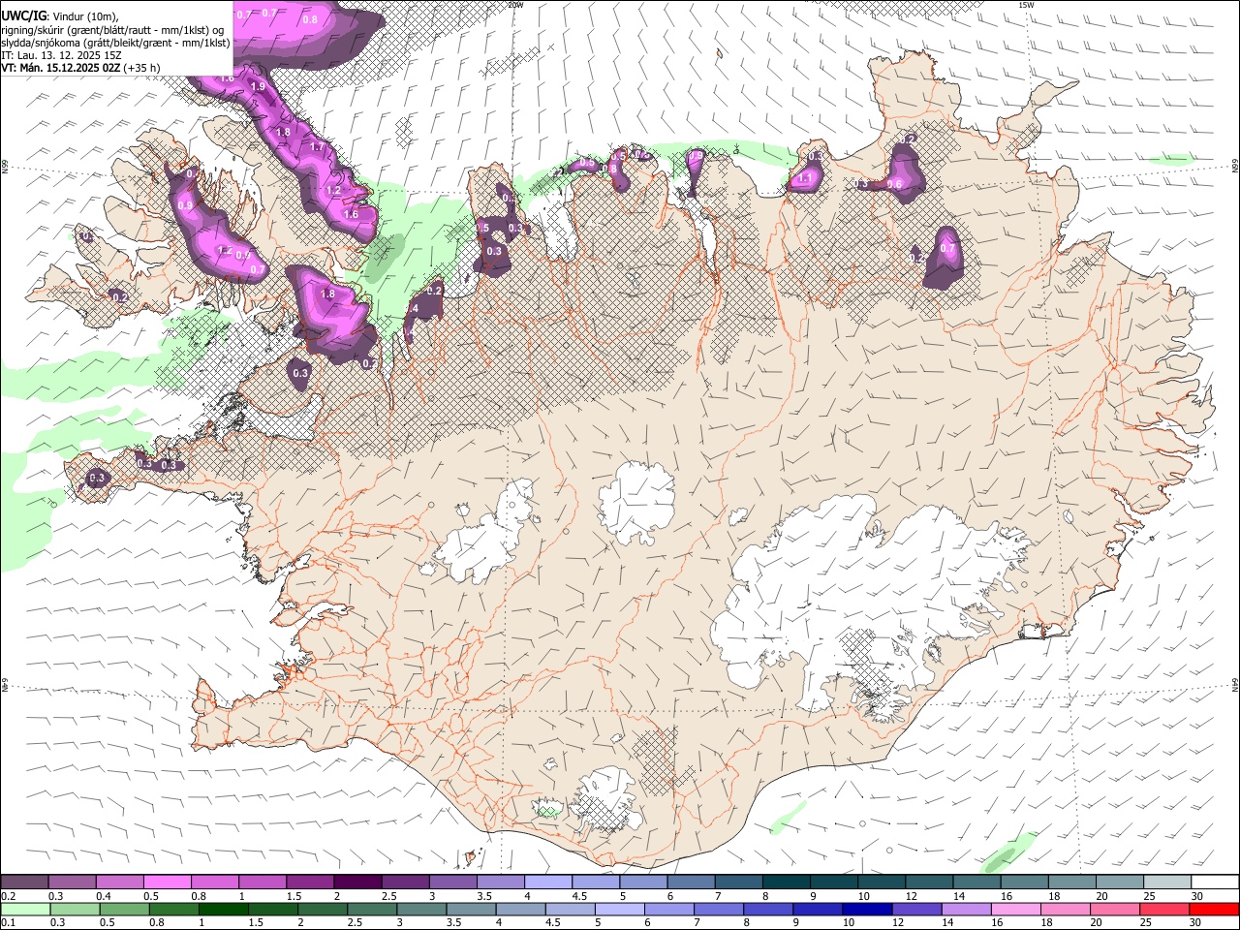This screenshot has width=1240, height=930.
Task: Click bottom legend swatch between 20 and 25
Action: (1116, 909)
